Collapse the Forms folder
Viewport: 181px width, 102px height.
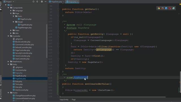(x=8, y=93)
